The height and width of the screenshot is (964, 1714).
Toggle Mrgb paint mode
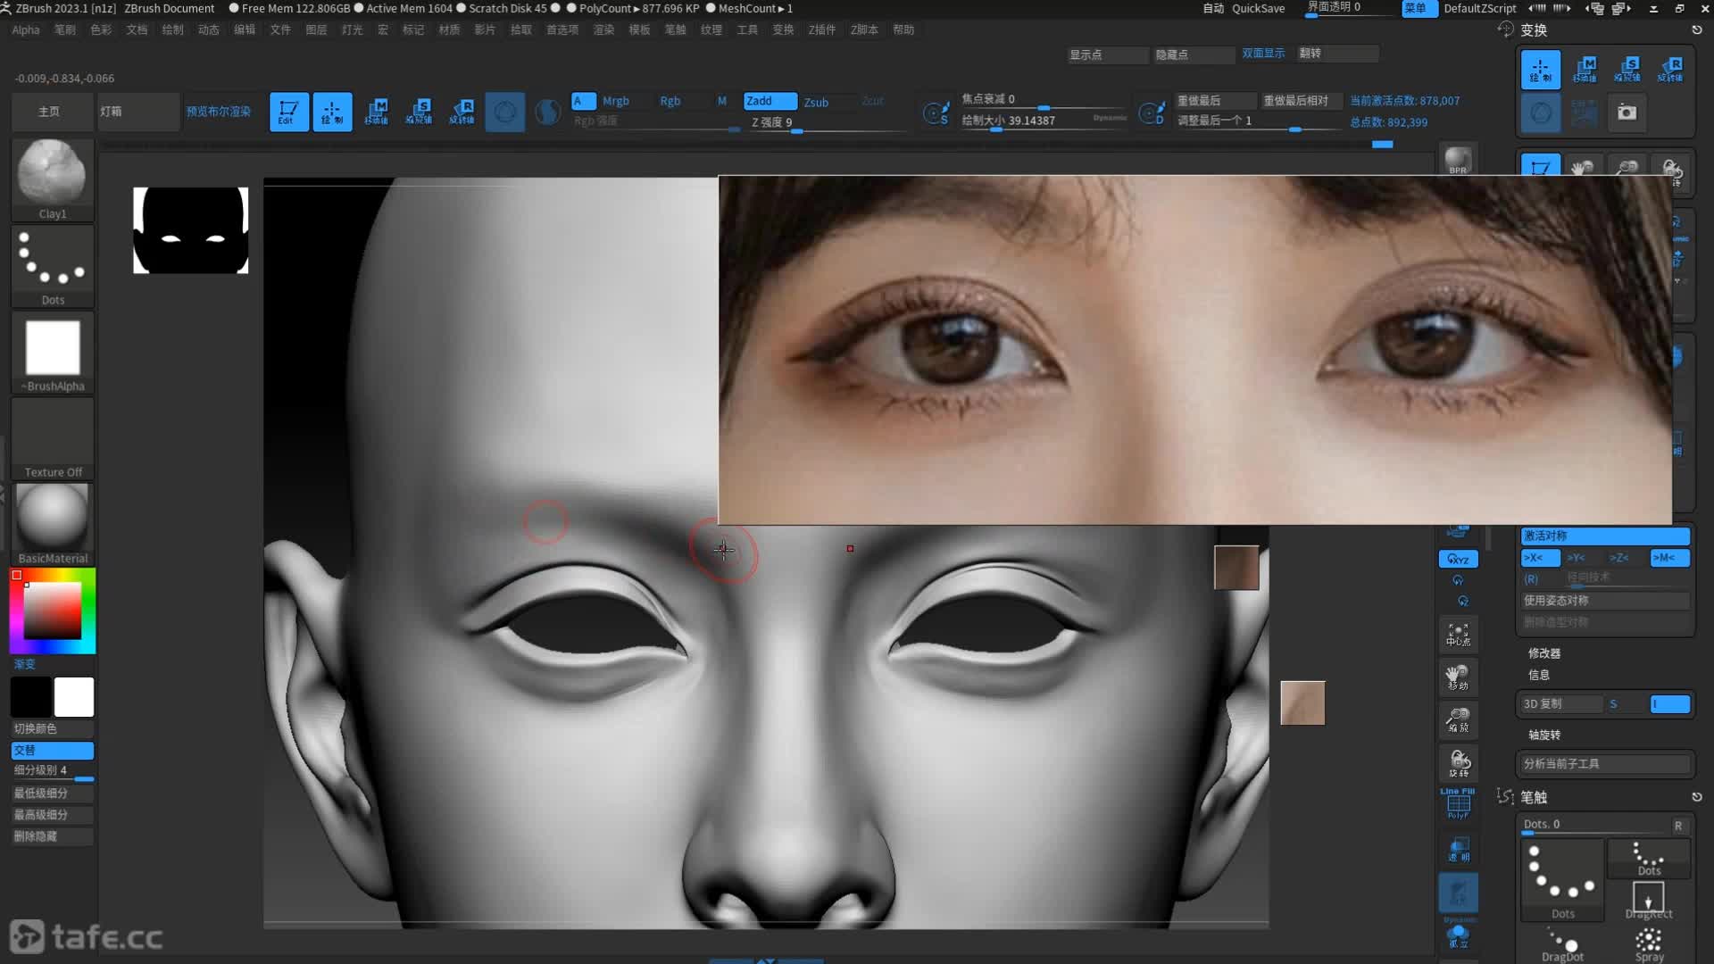[x=615, y=101]
